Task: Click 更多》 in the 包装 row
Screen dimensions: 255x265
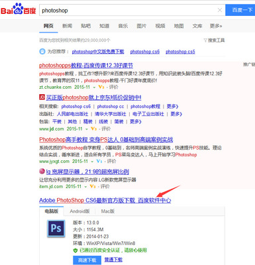Action: tap(136, 121)
